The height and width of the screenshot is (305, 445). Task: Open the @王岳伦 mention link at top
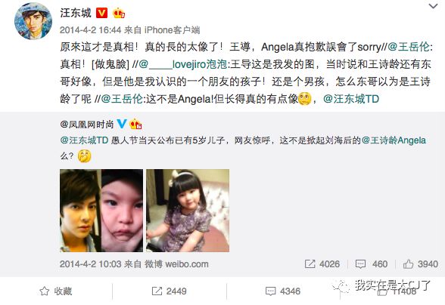pos(409,47)
